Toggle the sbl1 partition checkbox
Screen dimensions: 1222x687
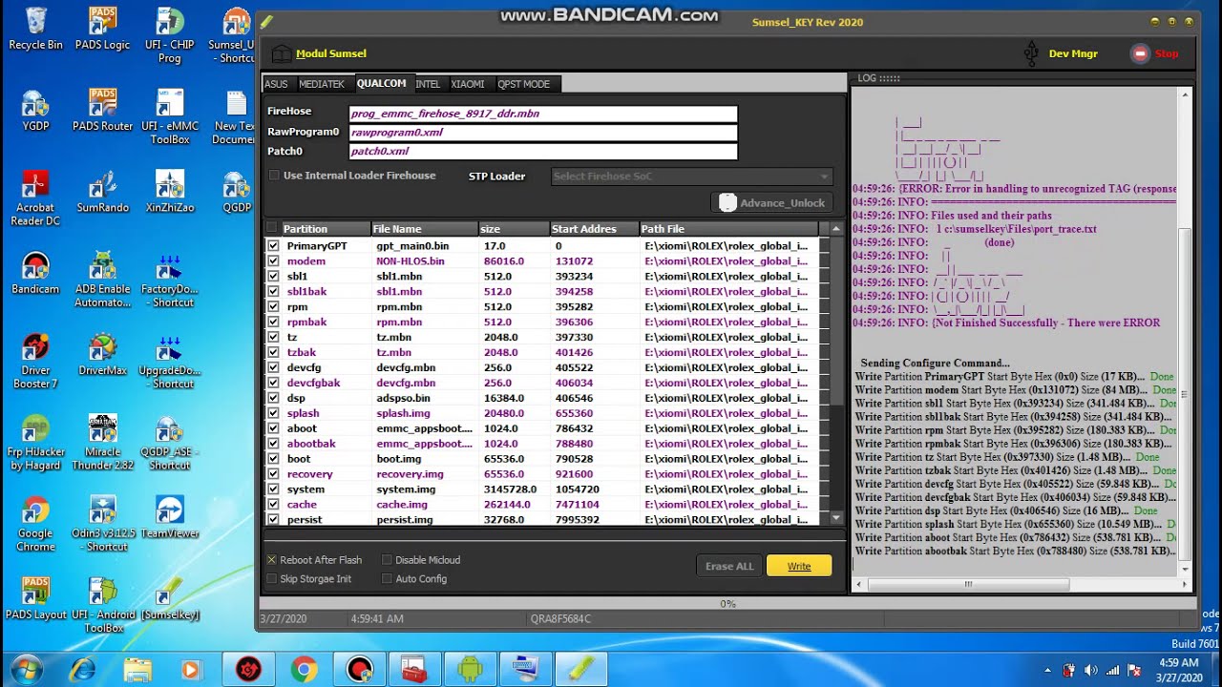click(273, 276)
